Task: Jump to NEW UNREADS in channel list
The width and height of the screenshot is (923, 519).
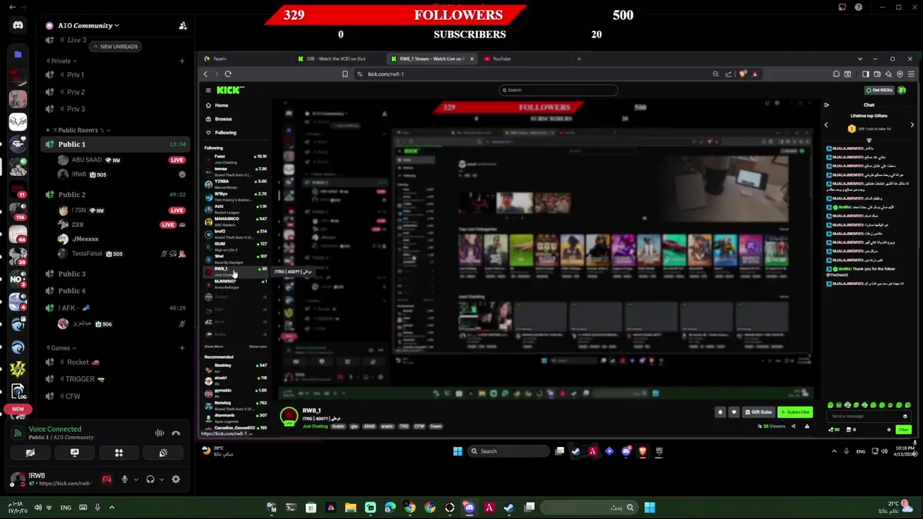Action: coord(115,46)
